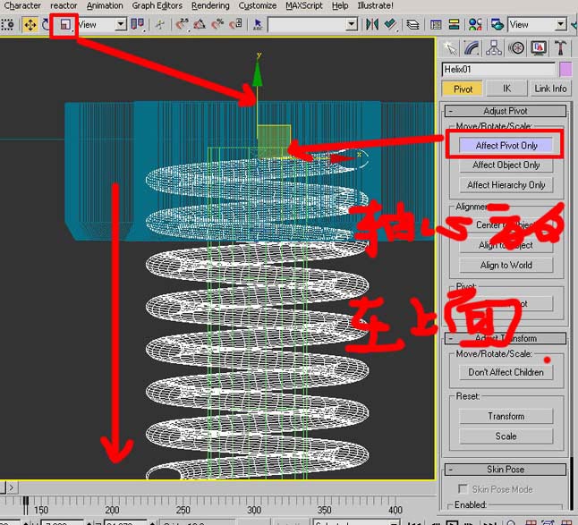Viewport: 578px width, 525px height.
Task: Open the Animation menu
Action: click(105, 5)
